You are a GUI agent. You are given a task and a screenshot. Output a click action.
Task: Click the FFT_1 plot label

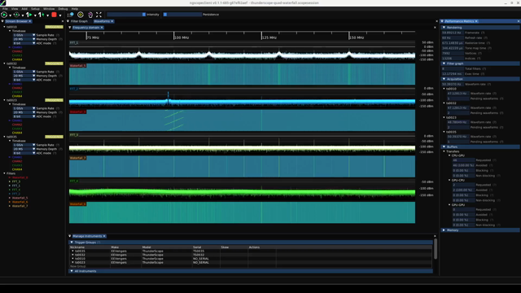click(x=74, y=43)
